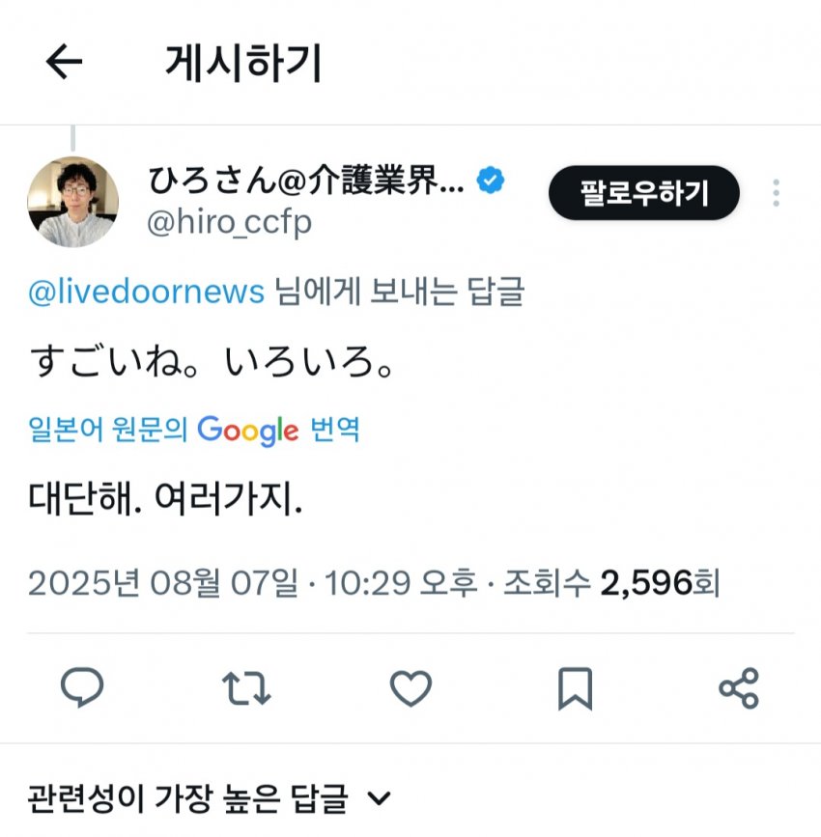View the user's profile photo
Screen dimensions: 821x837
[73, 202]
